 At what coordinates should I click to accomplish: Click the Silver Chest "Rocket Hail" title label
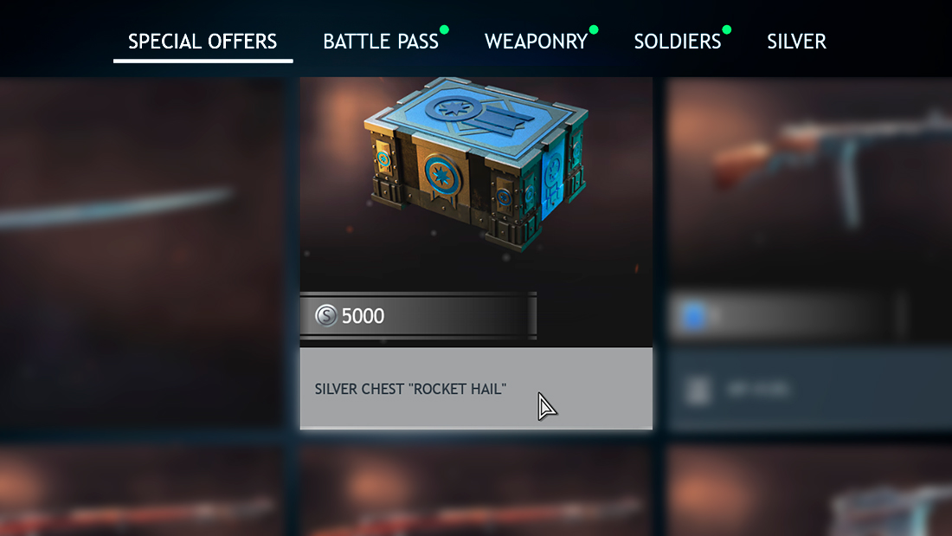pos(410,389)
